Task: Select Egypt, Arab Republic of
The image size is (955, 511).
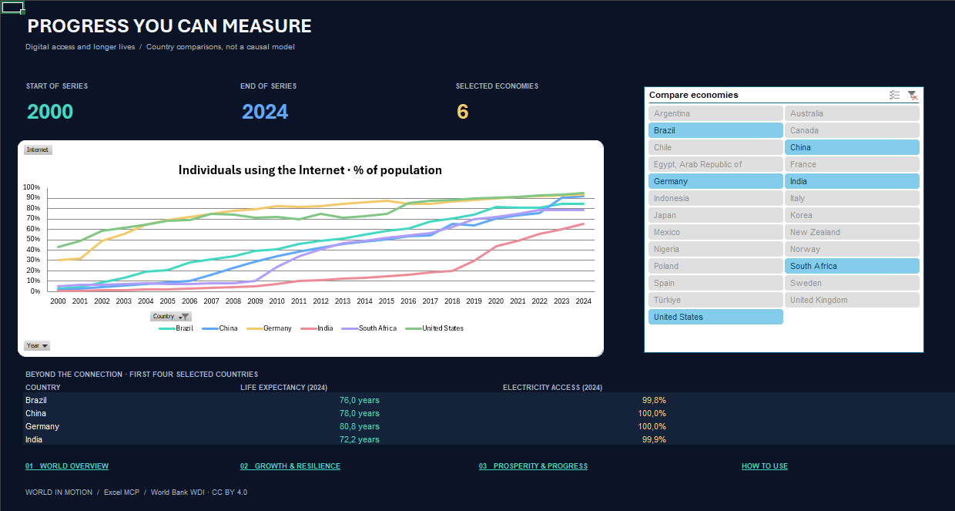Action: click(715, 164)
